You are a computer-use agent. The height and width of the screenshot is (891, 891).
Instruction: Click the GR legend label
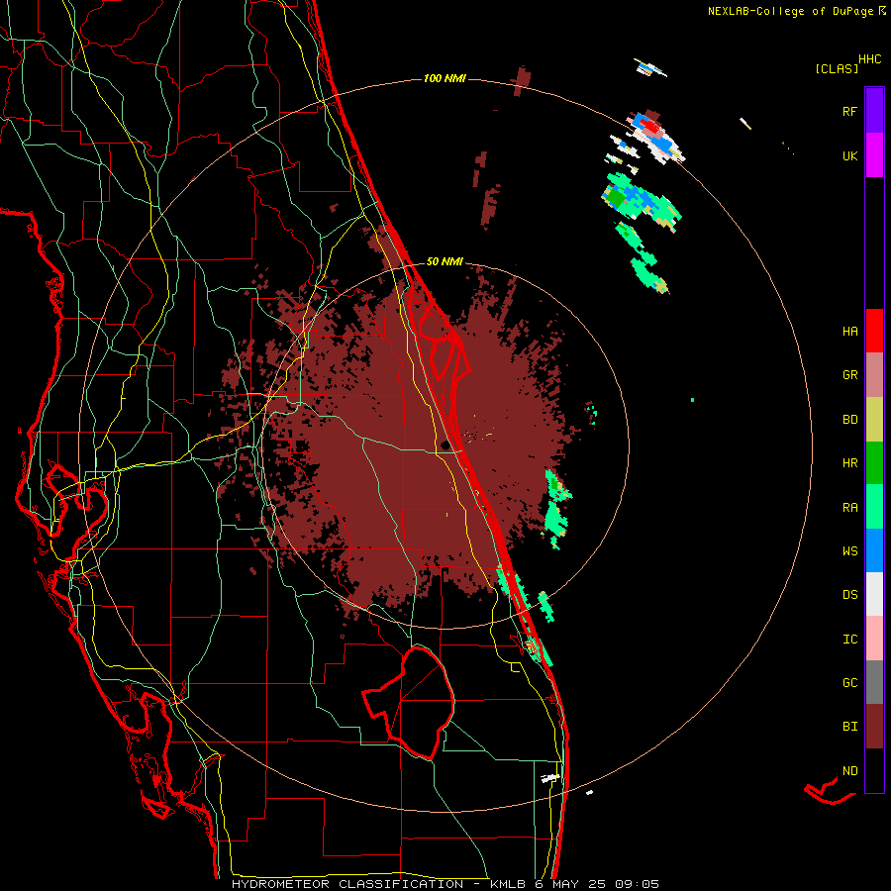pos(849,375)
